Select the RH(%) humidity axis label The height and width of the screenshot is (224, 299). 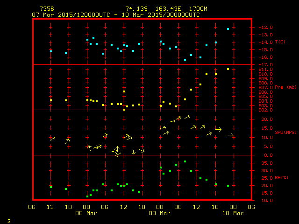[282, 178]
